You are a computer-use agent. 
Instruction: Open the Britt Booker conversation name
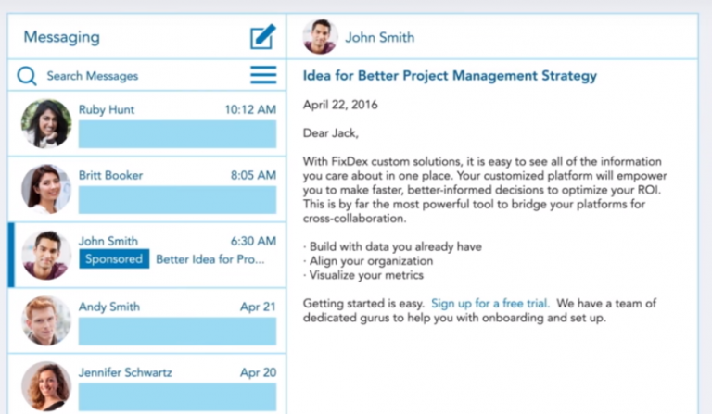[x=110, y=175]
